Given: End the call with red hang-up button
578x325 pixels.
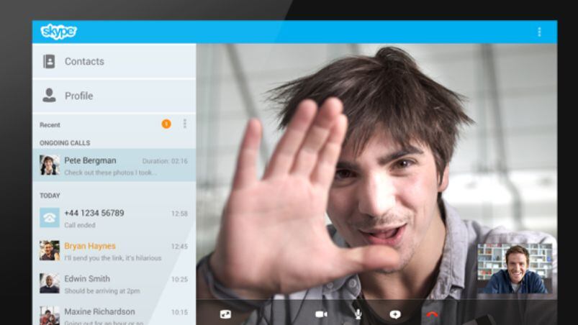Looking at the screenshot, I should click(x=432, y=314).
